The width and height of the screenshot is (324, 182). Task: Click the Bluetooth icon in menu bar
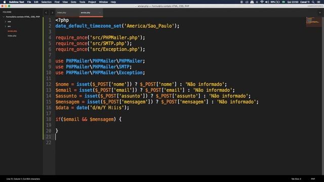[257, 2]
